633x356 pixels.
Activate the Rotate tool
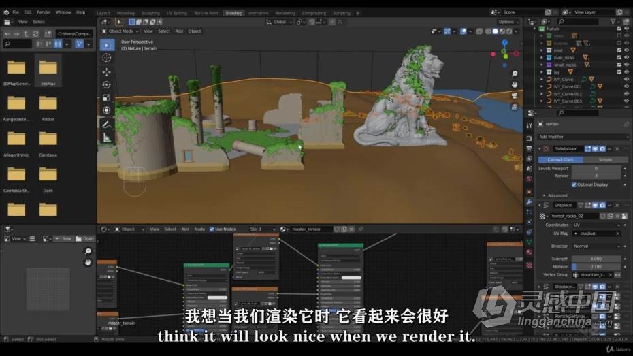coord(107,85)
